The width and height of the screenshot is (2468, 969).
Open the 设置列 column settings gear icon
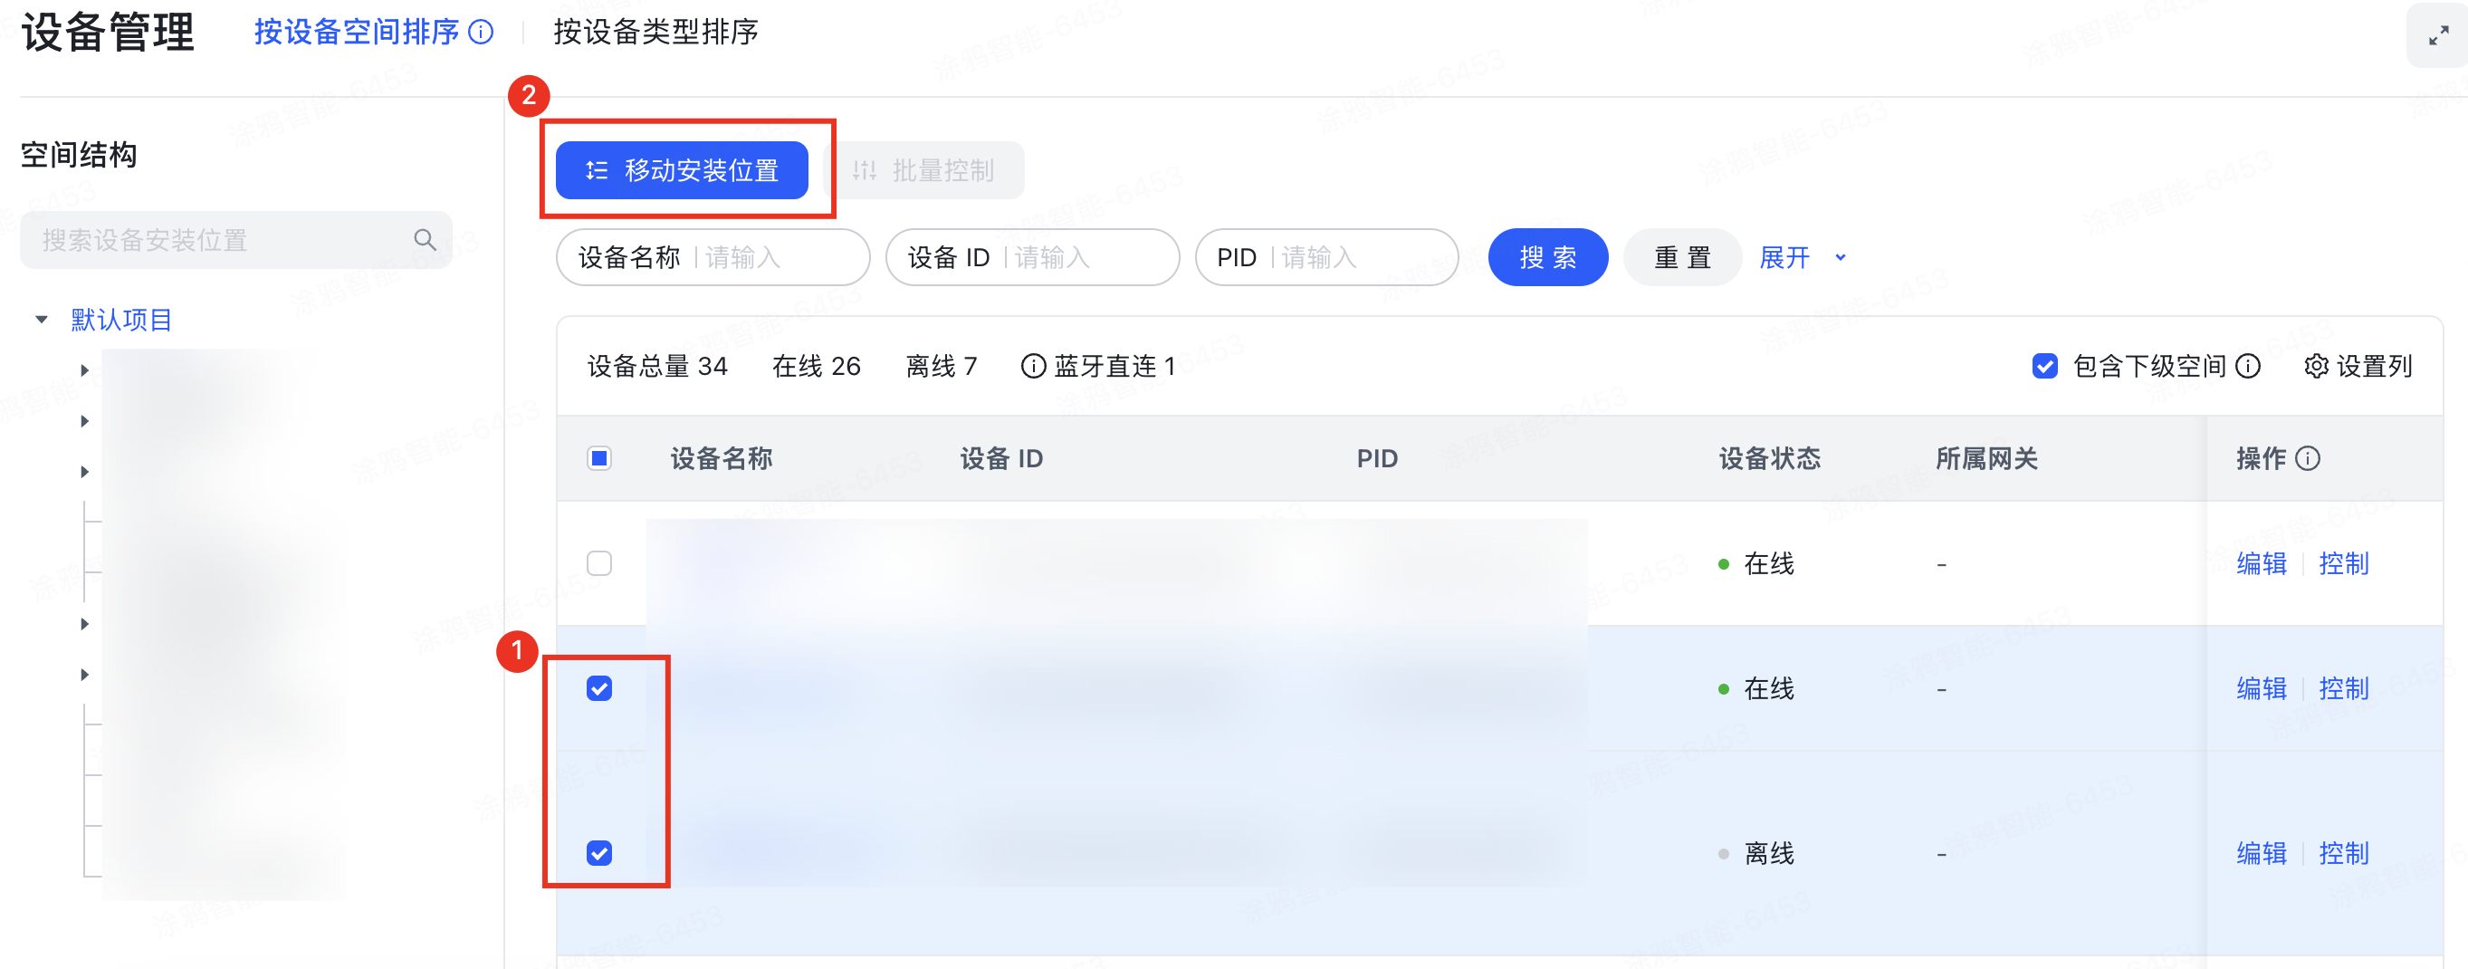(x=2318, y=366)
